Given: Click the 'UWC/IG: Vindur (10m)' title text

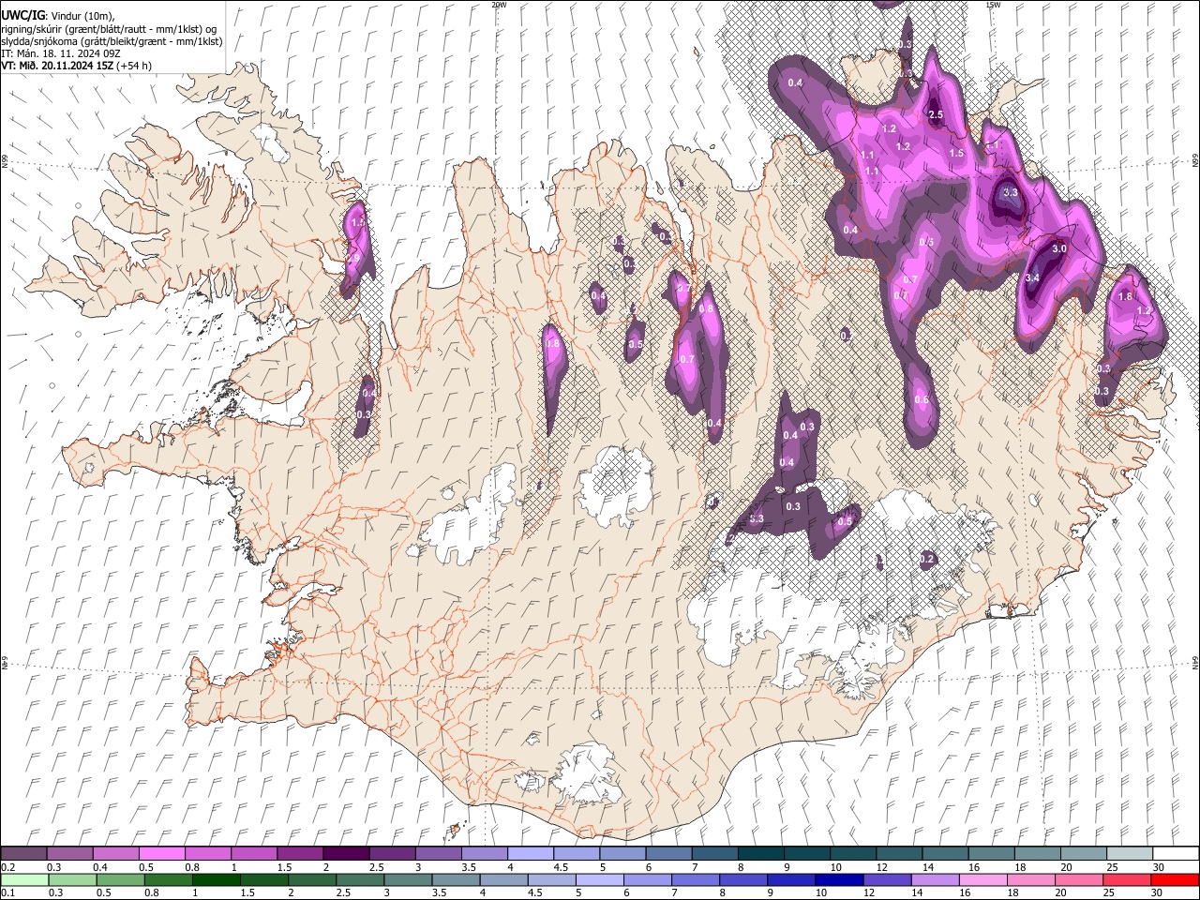Looking at the screenshot, I should (x=57, y=16).
